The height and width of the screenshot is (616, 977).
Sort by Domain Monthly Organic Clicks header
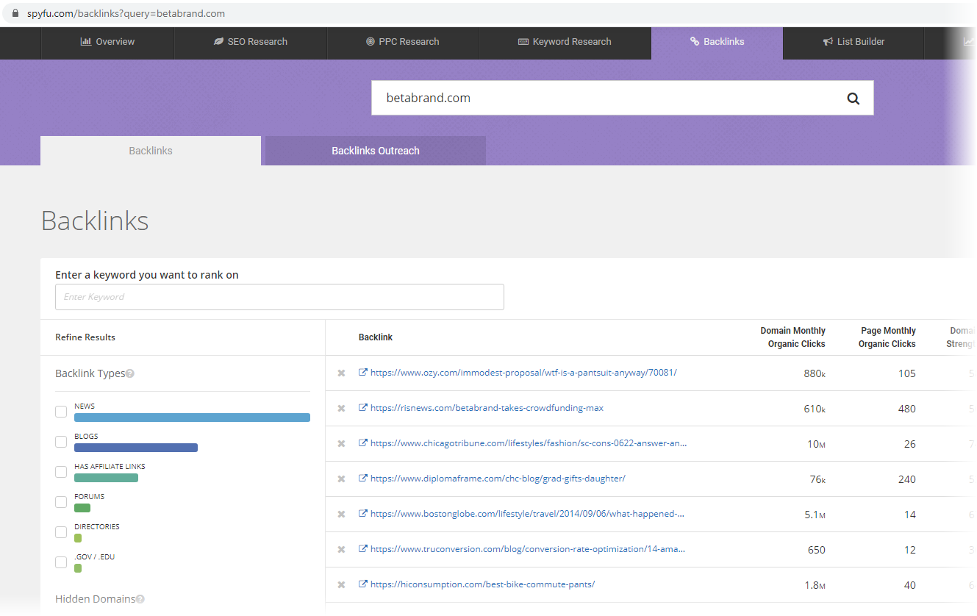(x=792, y=337)
